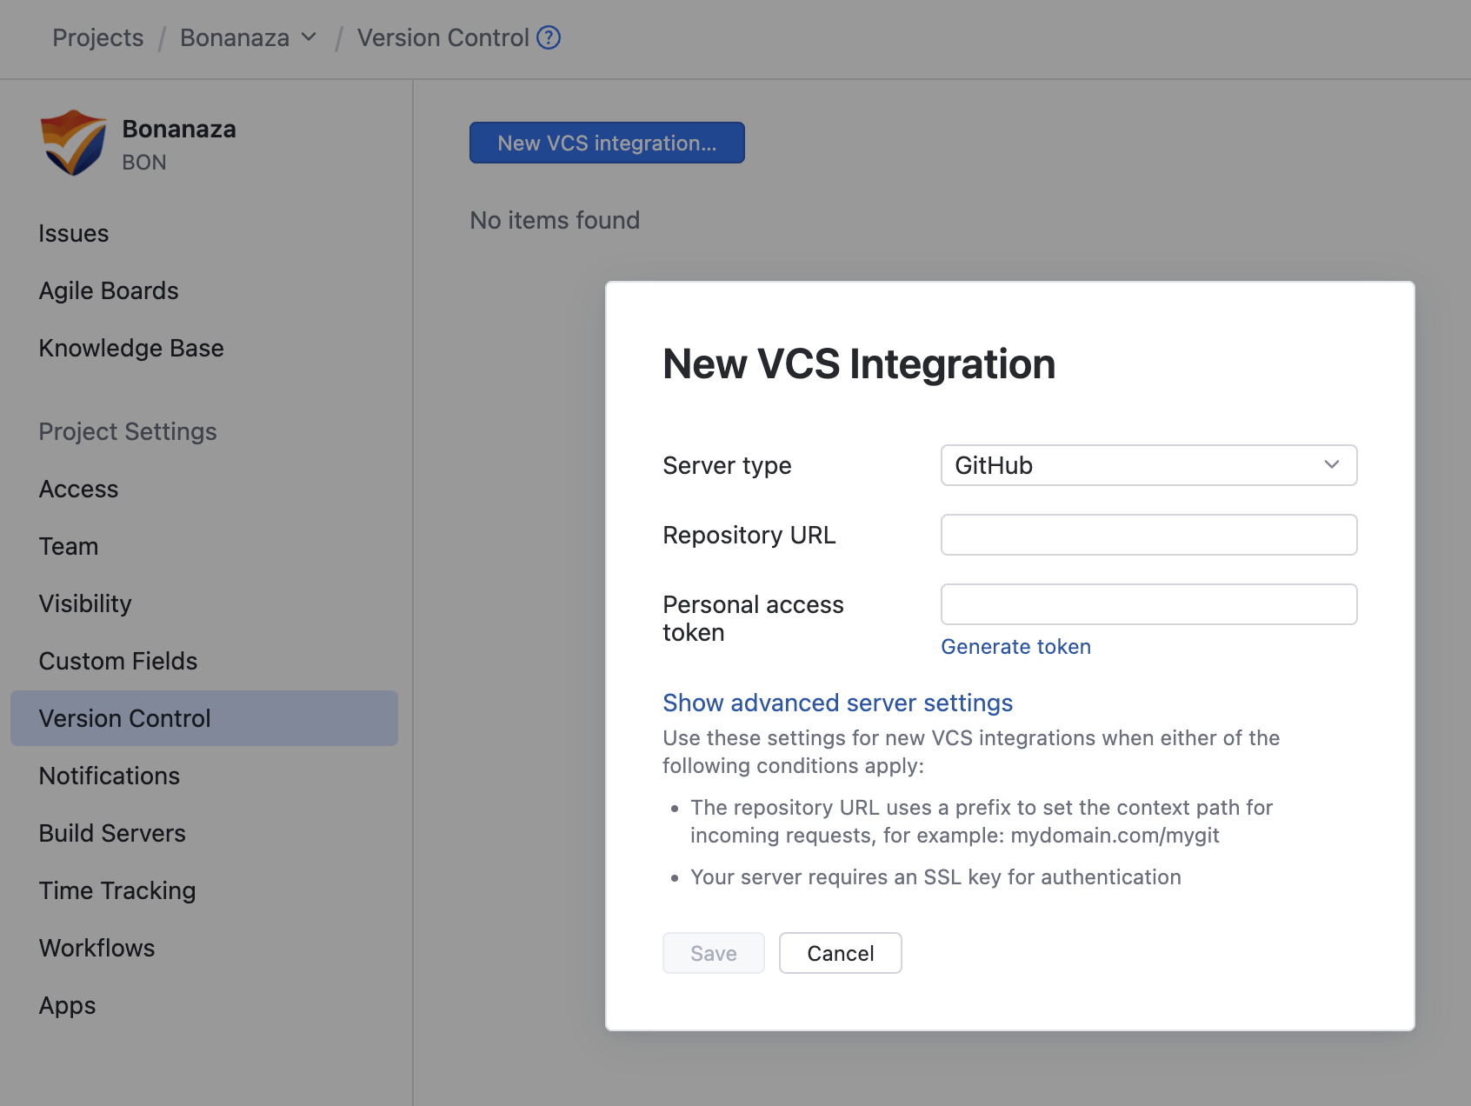Show advanced server settings
The width and height of the screenshot is (1471, 1106).
(x=837, y=703)
